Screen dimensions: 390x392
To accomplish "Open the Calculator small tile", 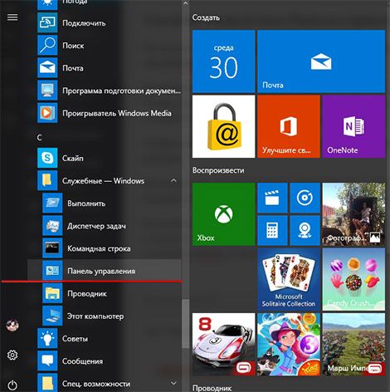I will pos(272,230).
